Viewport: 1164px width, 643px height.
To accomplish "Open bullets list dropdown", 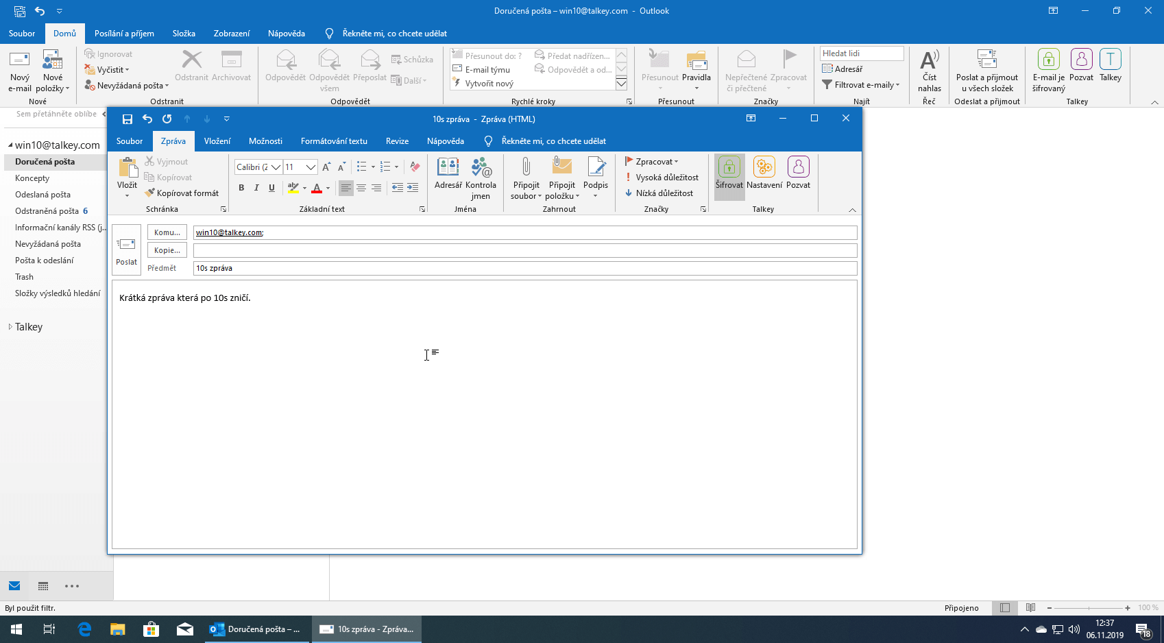I will point(373,167).
